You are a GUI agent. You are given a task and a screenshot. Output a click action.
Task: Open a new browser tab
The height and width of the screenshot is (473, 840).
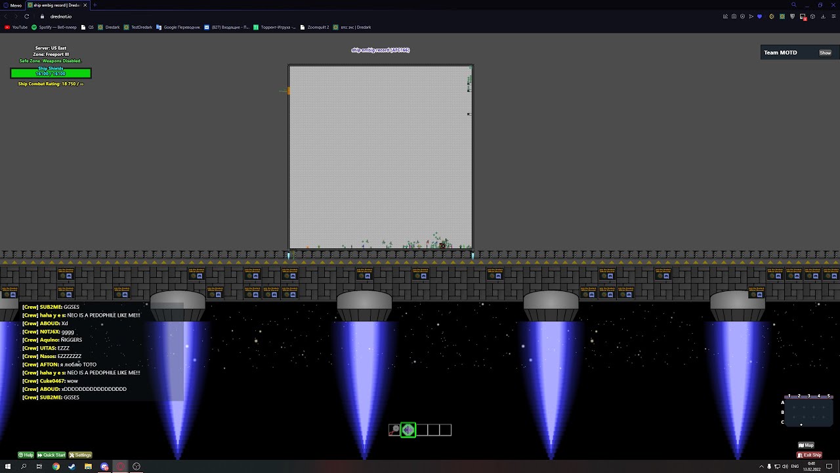pyautogui.click(x=94, y=5)
